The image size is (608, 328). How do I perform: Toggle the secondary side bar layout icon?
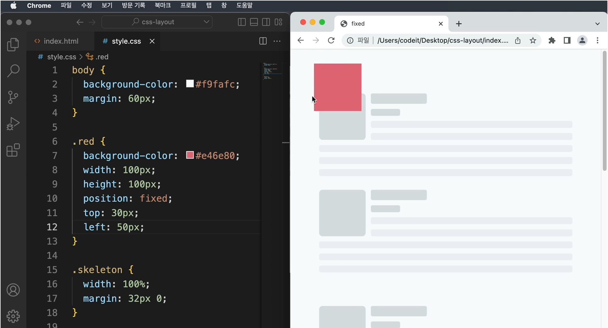pos(266,22)
